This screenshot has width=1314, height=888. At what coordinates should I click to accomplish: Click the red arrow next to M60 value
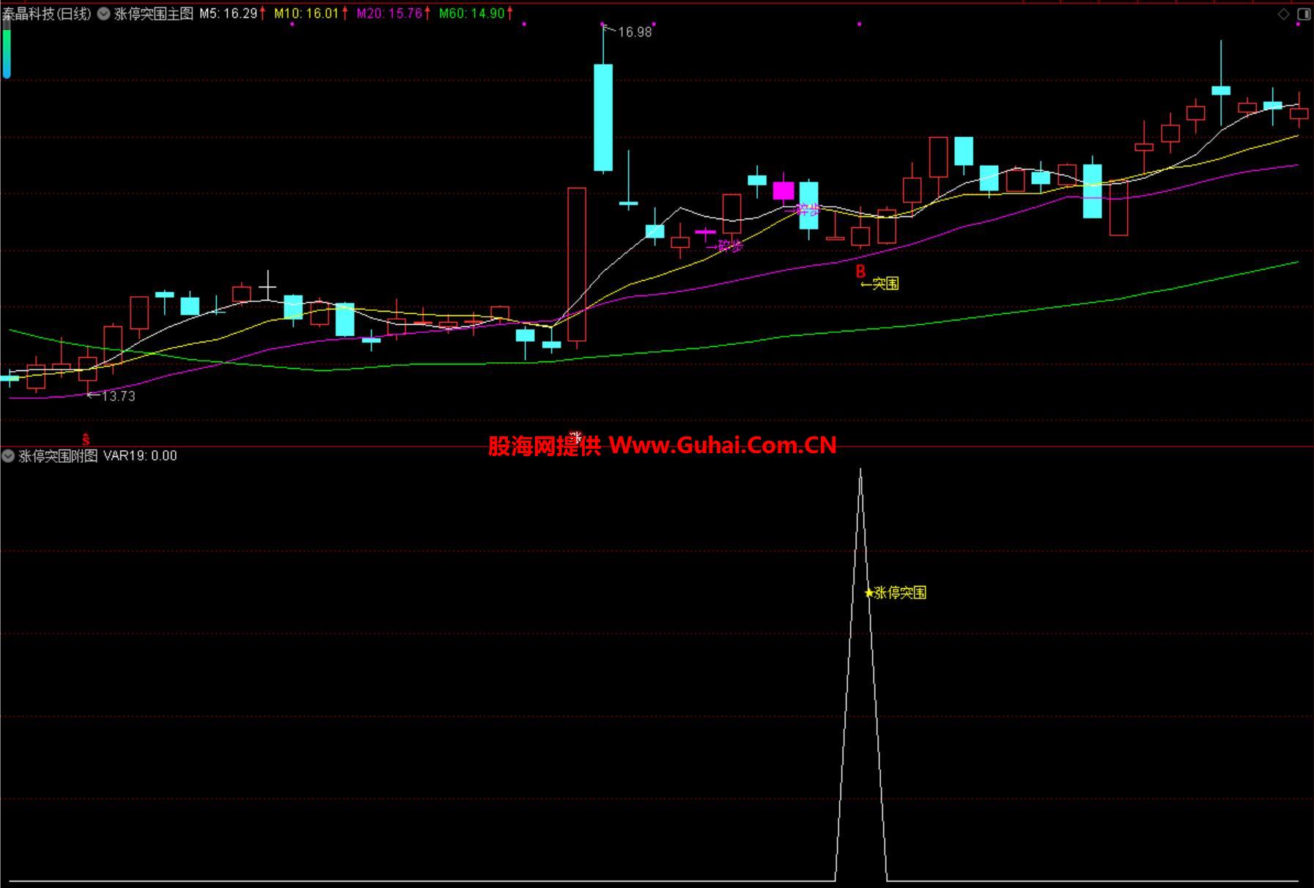click(x=510, y=13)
